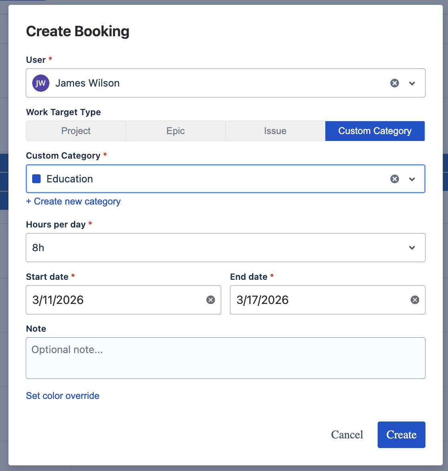Clear the James Wilson user selection

tap(395, 83)
